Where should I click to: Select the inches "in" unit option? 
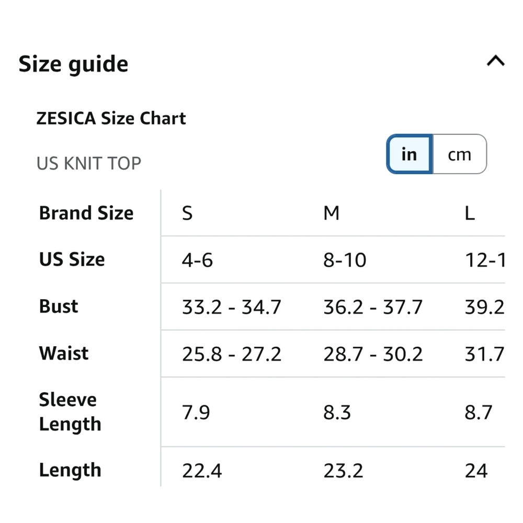click(x=409, y=154)
